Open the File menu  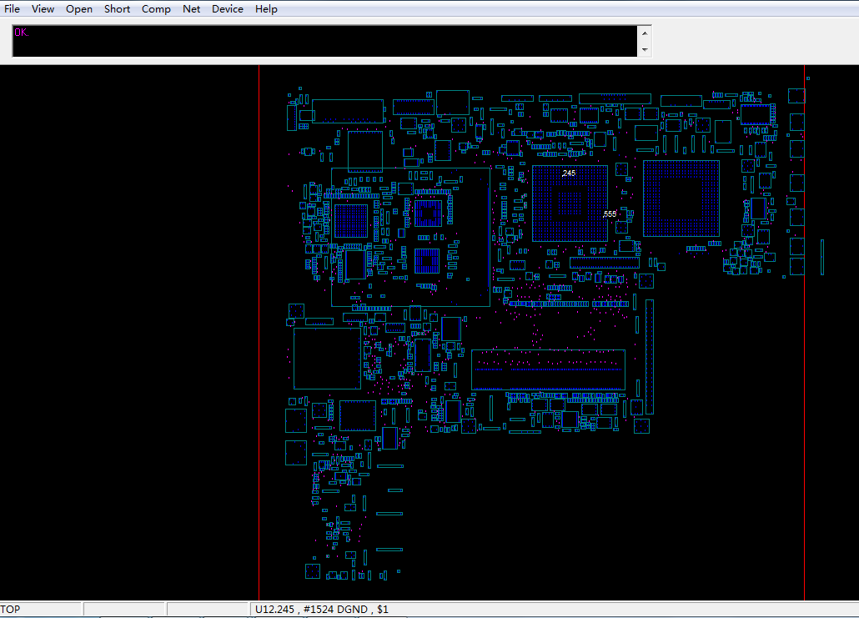[x=12, y=9]
